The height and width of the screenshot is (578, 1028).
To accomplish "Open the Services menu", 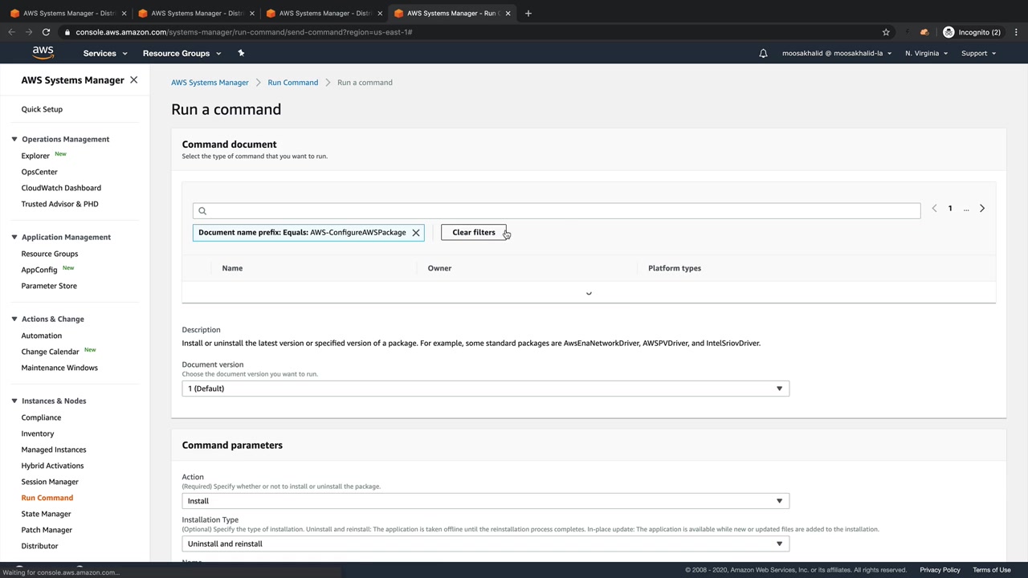I will click(104, 54).
